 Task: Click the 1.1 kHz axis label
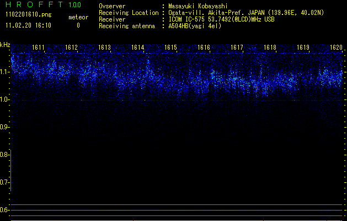pos(4,72)
